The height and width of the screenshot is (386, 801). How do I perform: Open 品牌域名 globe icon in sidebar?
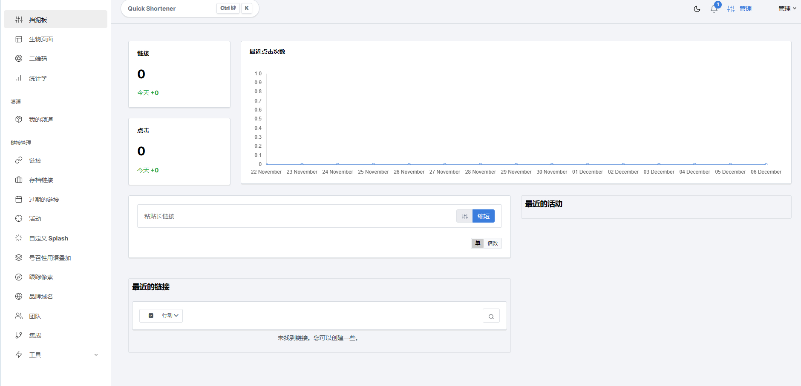click(x=19, y=297)
